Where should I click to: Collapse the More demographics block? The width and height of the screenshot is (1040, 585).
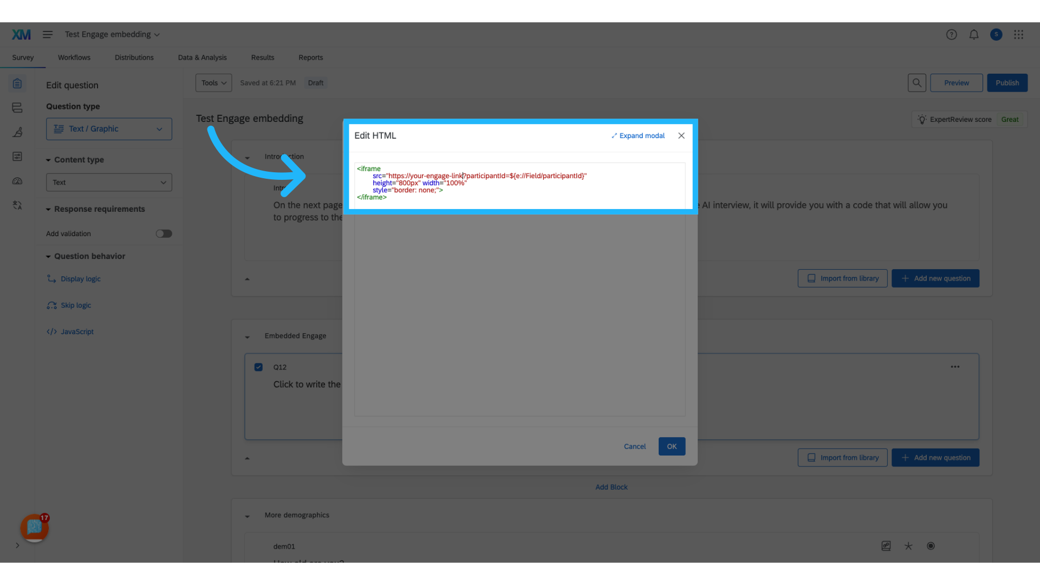coord(248,516)
